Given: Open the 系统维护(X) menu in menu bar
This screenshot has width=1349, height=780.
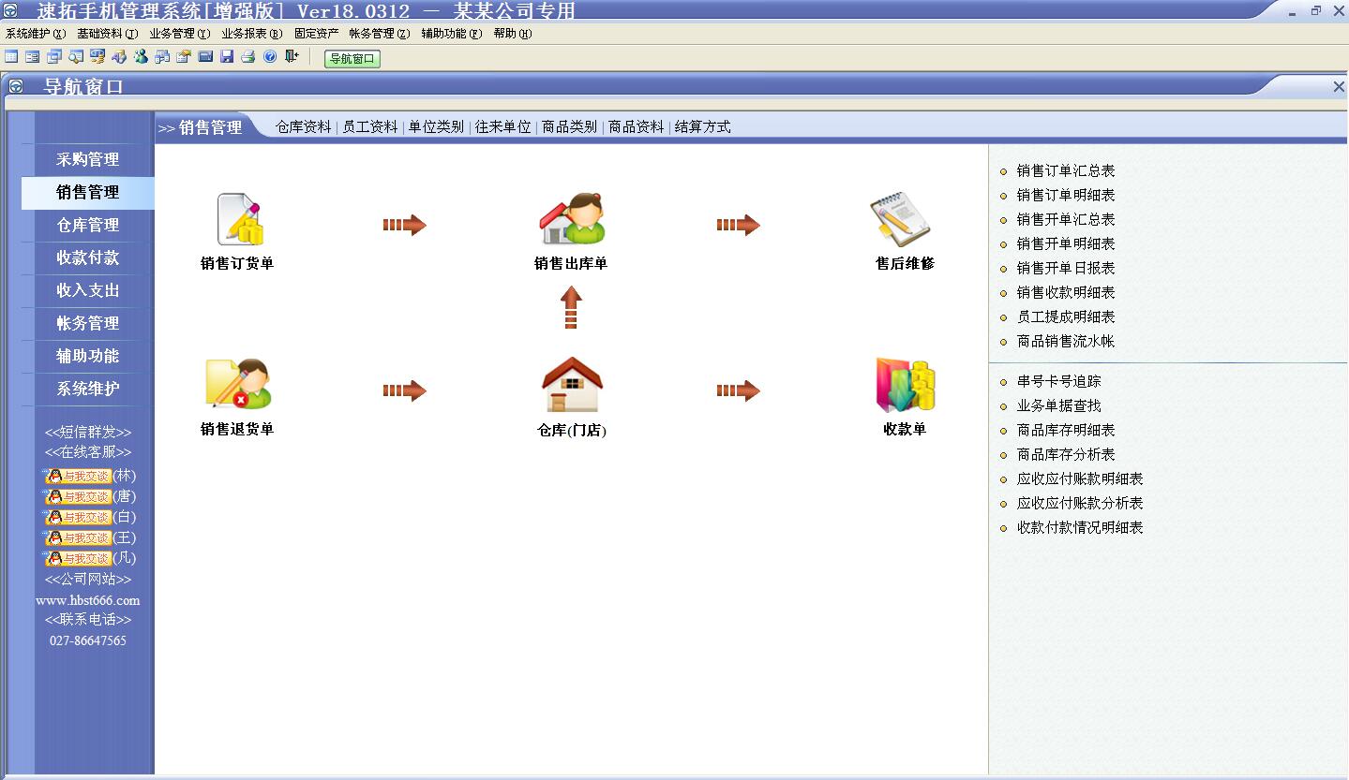Looking at the screenshot, I should (x=36, y=34).
